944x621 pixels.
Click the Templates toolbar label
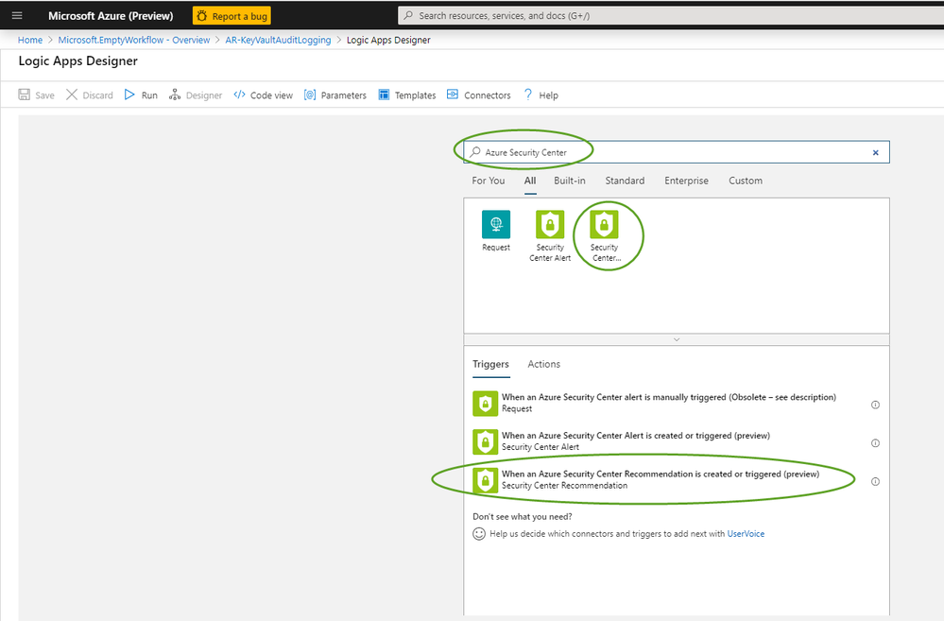(416, 95)
